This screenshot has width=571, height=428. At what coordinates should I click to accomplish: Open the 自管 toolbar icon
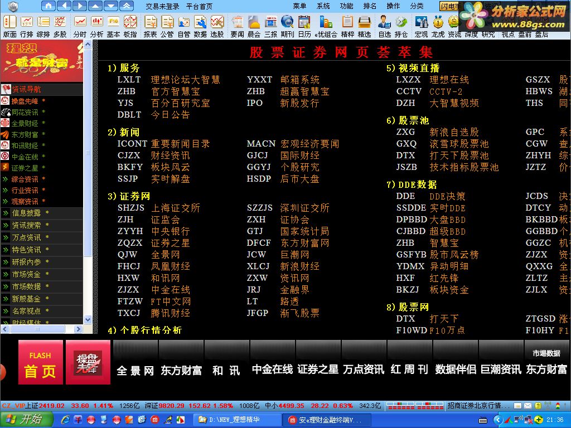pos(183,26)
